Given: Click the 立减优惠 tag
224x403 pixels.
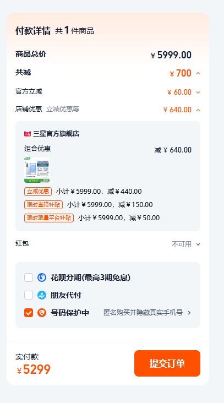Looking at the screenshot, I should pos(38,192).
